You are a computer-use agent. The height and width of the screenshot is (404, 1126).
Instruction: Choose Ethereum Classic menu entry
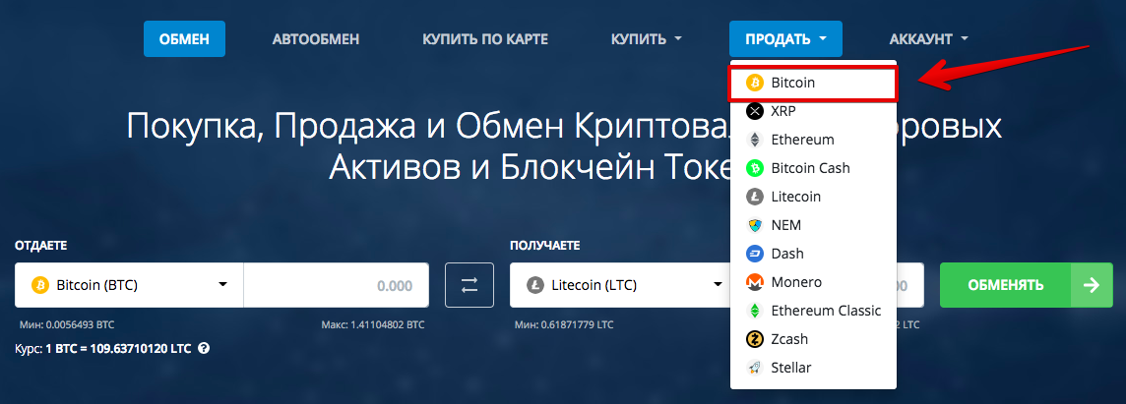coord(813,311)
